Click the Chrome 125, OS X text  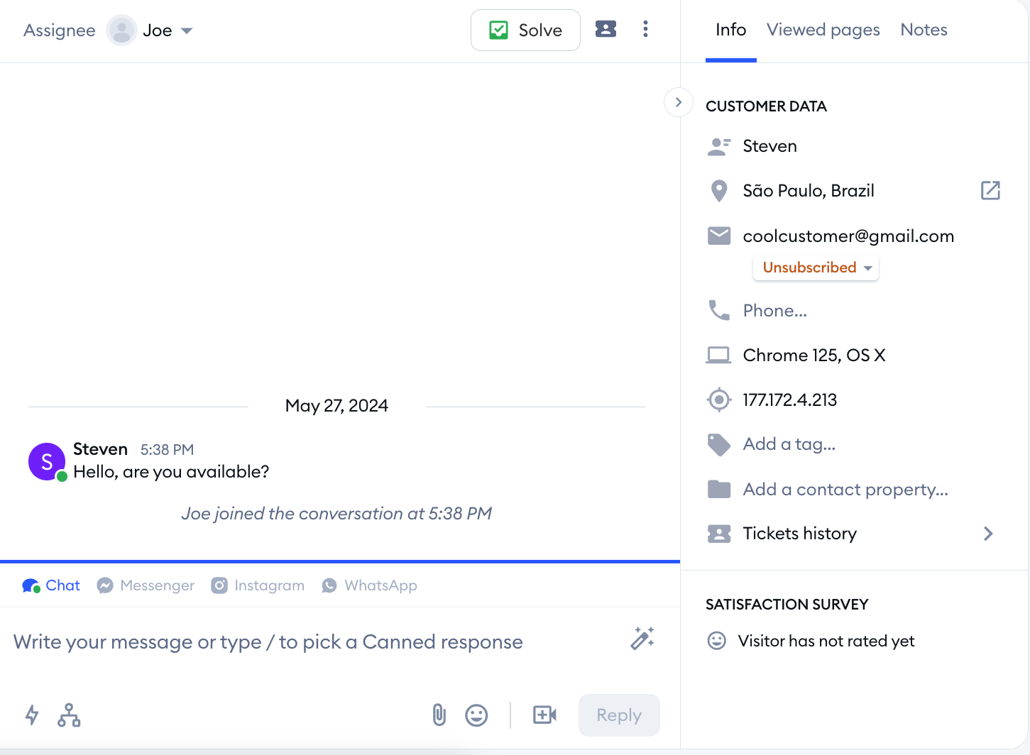point(814,356)
